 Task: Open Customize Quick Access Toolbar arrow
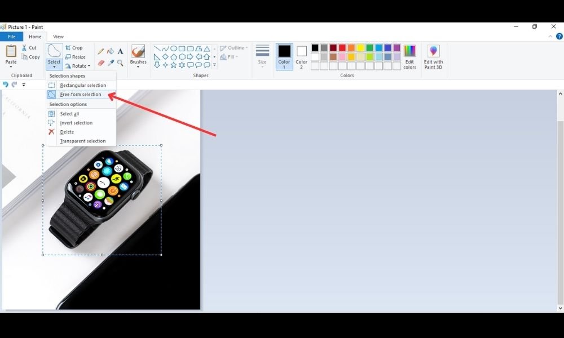coord(24,84)
